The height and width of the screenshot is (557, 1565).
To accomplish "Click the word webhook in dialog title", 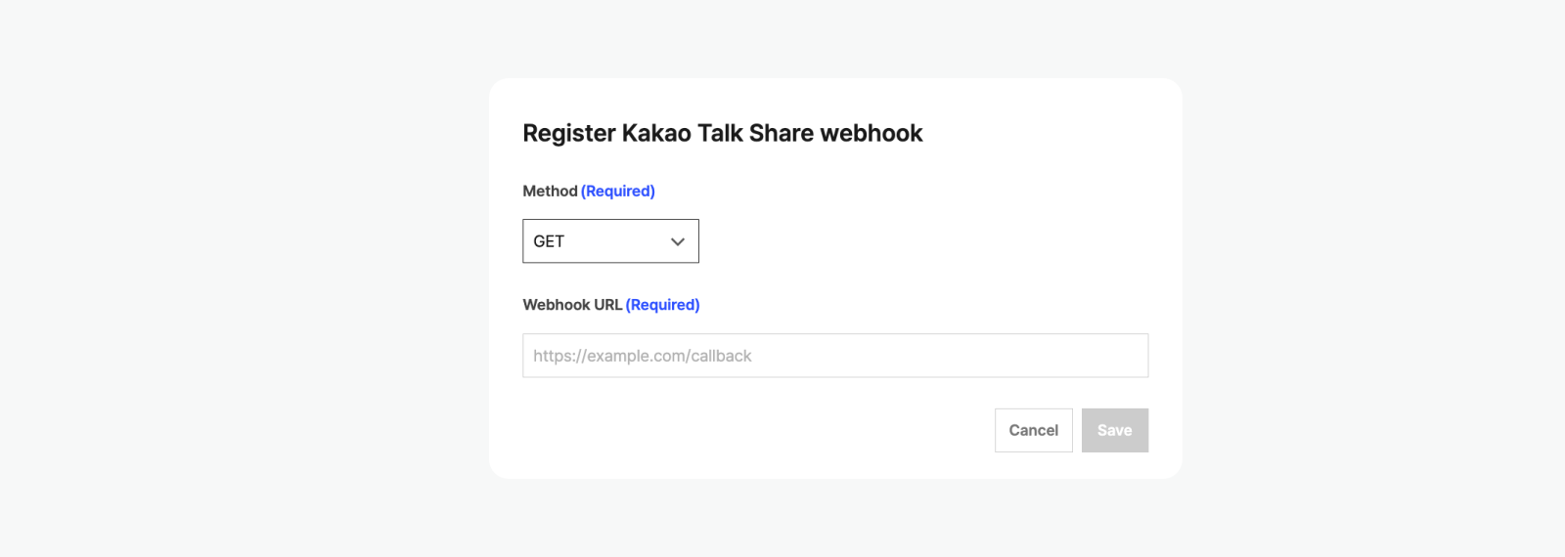I will click(x=871, y=133).
